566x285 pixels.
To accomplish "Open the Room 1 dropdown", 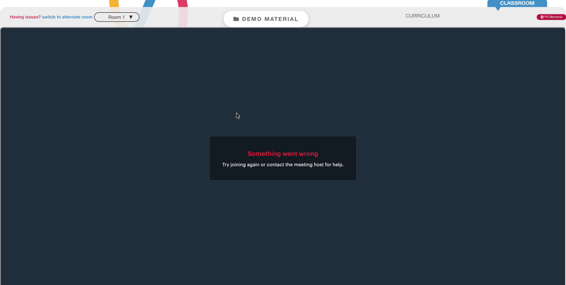I will coord(117,17).
